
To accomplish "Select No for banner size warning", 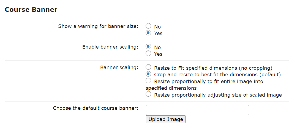I will tap(148, 26).
